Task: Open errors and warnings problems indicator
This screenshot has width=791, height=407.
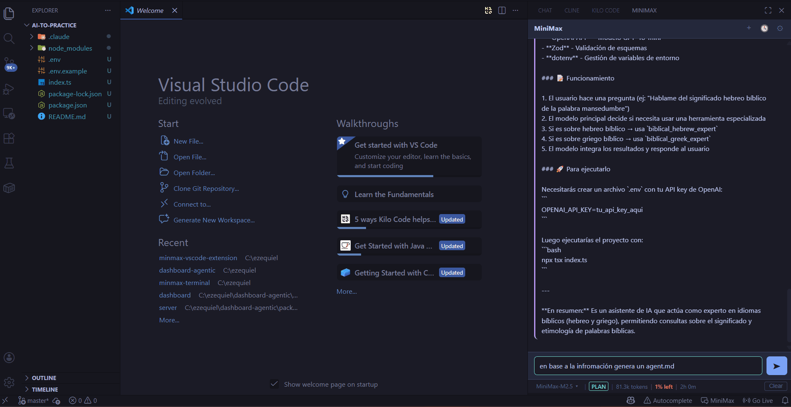Action: click(x=83, y=400)
